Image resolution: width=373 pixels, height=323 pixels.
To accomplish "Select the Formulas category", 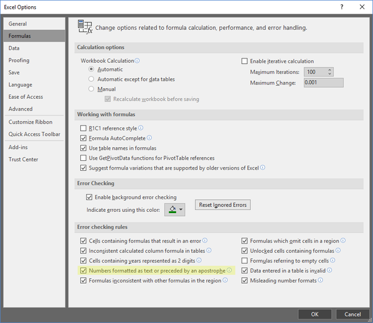I will (34, 36).
